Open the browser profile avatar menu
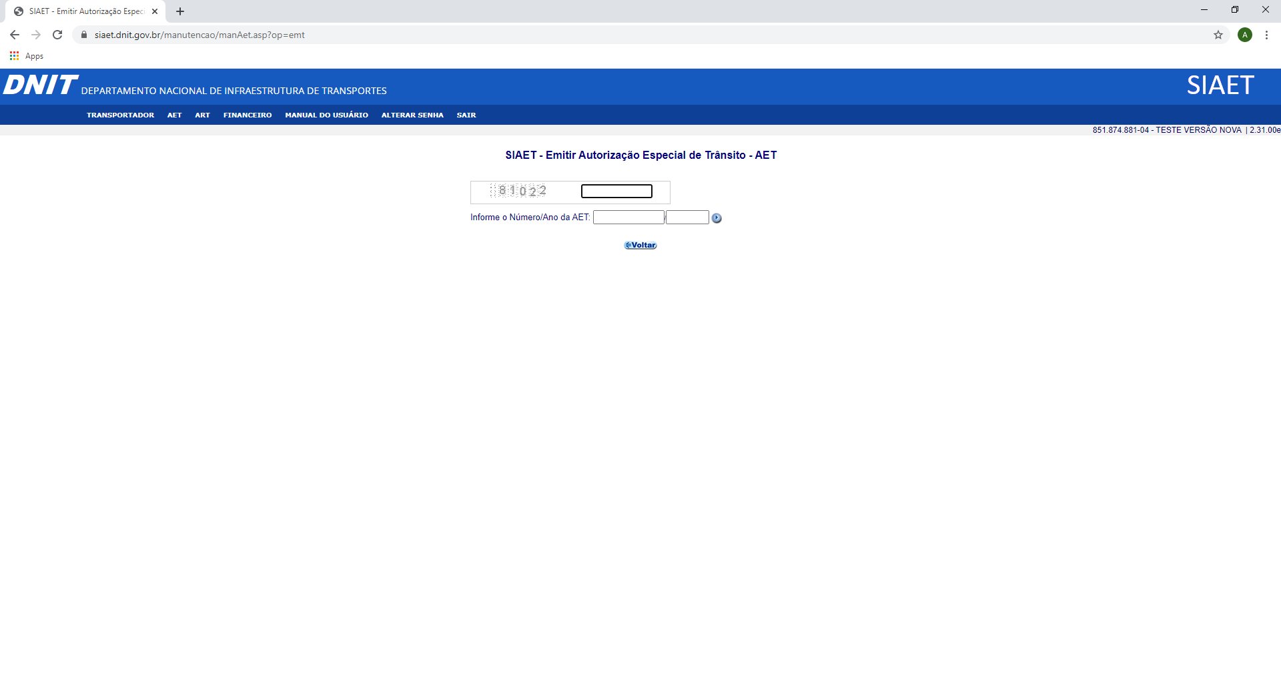The width and height of the screenshot is (1281, 694). 1245,34
